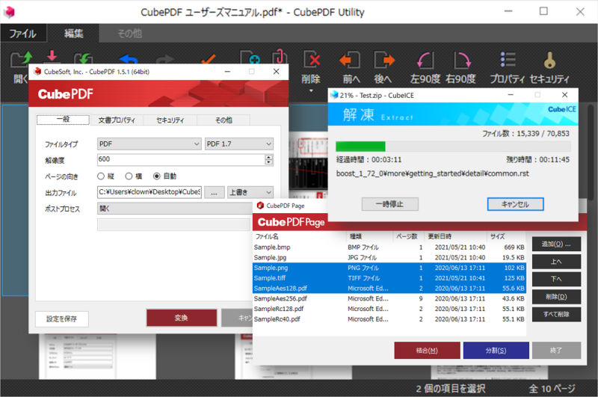Switch to the 一般 tab in CubePDF

(63, 120)
